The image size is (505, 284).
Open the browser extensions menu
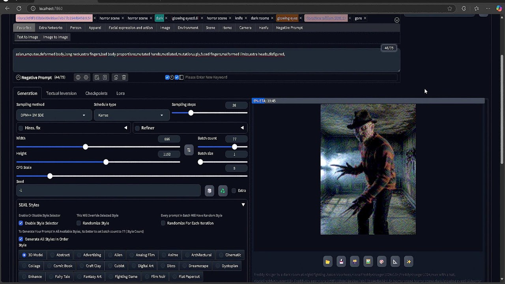pyautogui.click(x=464, y=8)
